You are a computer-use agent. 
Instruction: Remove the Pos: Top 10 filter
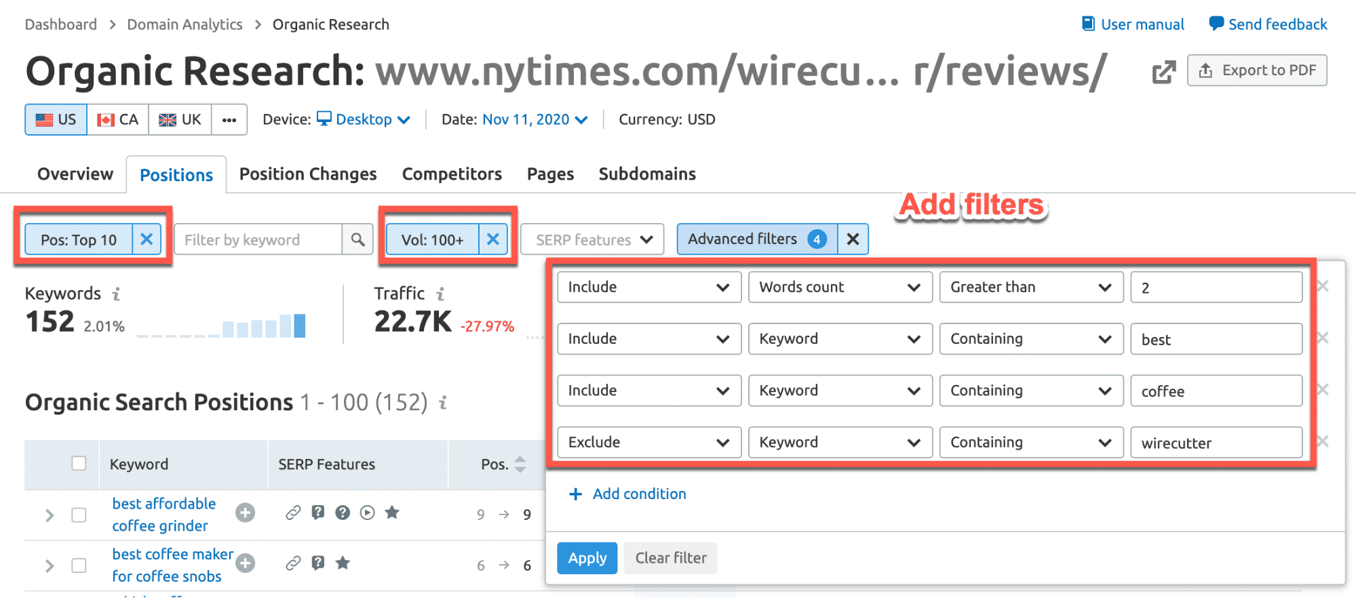pyautogui.click(x=147, y=239)
